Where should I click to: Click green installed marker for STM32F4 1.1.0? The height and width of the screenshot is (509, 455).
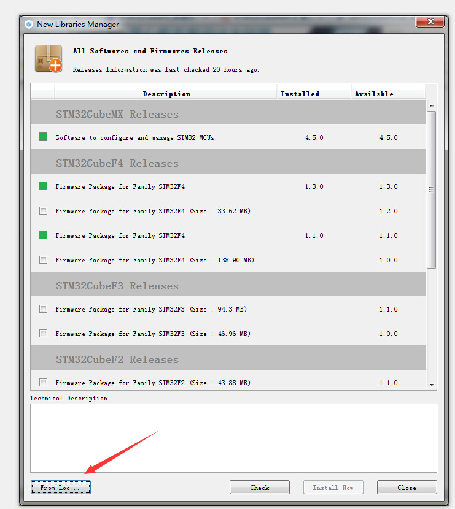coord(43,235)
